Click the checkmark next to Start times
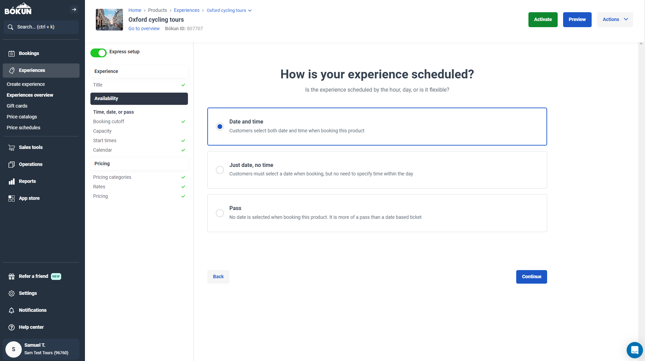645x361 pixels. (x=183, y=140)
